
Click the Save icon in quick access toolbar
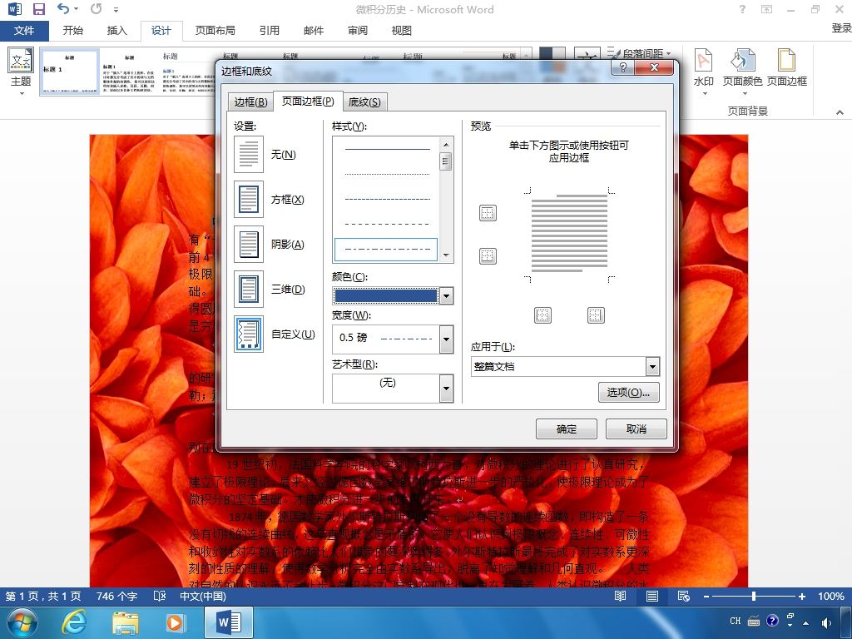(x=39, y=9)
